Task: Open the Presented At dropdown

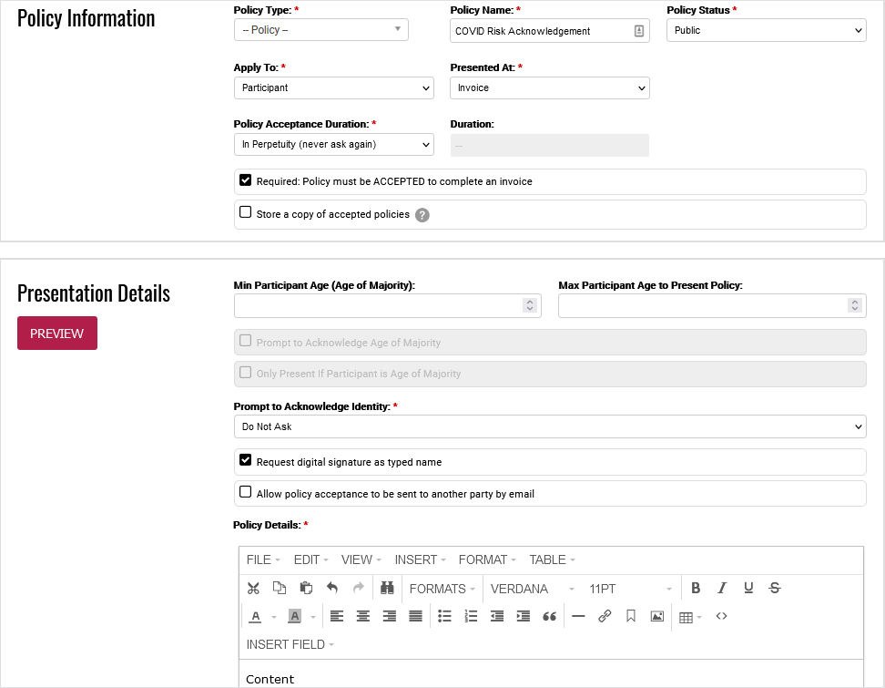Action: click(549, 87)
